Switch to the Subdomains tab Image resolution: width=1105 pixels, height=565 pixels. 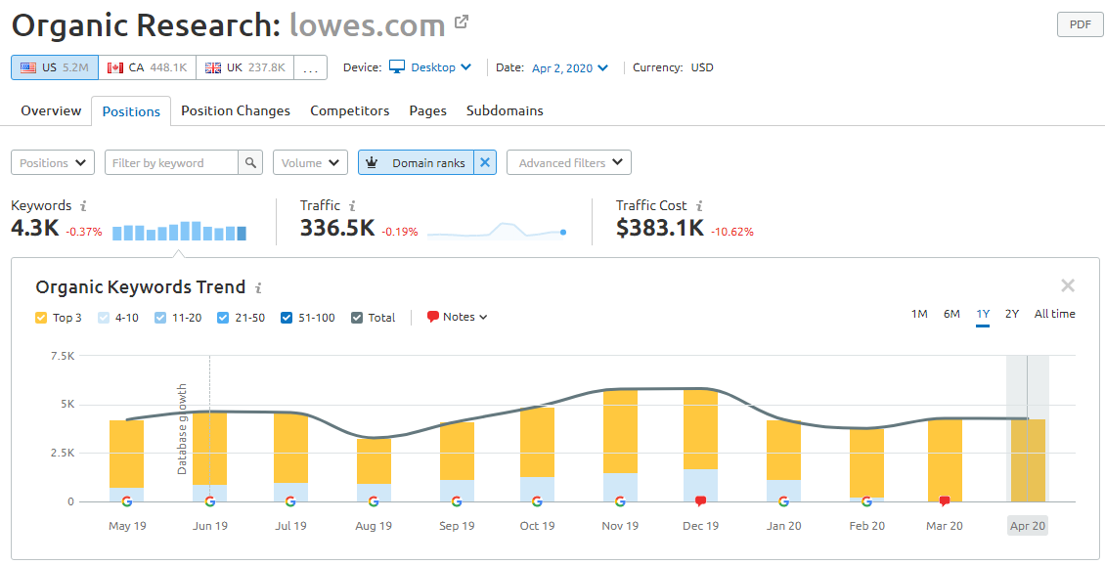[x=505, y=110]
